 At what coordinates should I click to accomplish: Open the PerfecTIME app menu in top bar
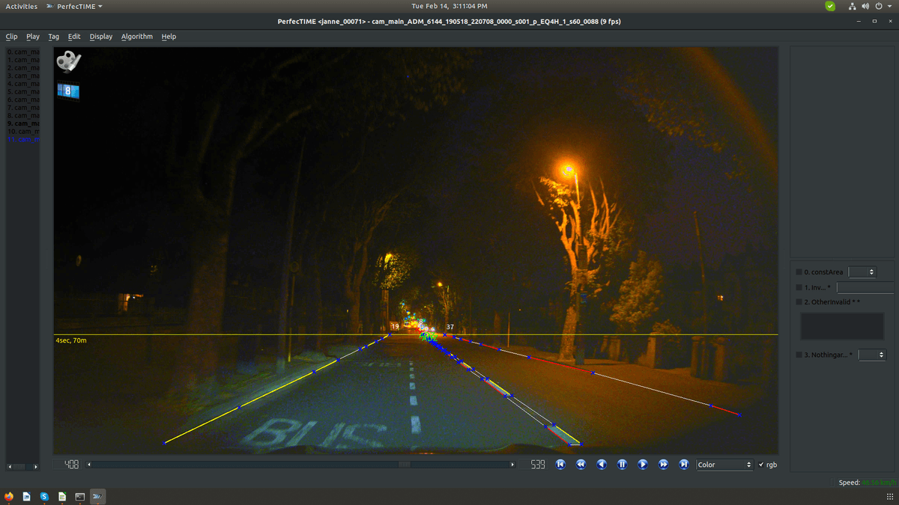point(75,6)
